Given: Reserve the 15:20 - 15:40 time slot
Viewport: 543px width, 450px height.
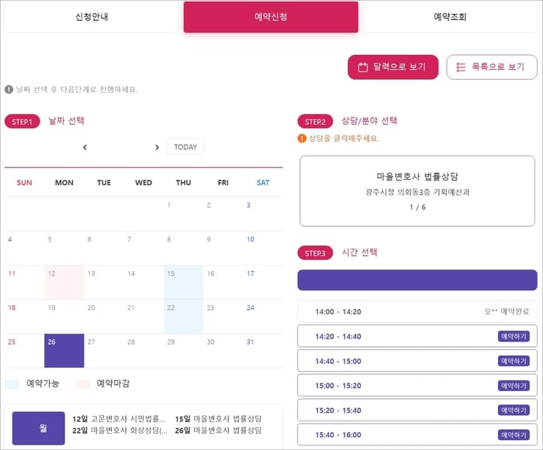Looking at the screenshot, I should click(x=514, y=410).
